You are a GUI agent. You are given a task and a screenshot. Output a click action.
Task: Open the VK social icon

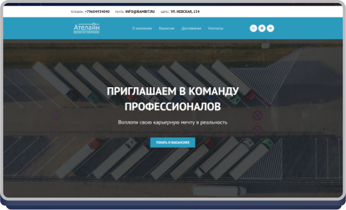point(270,28)
